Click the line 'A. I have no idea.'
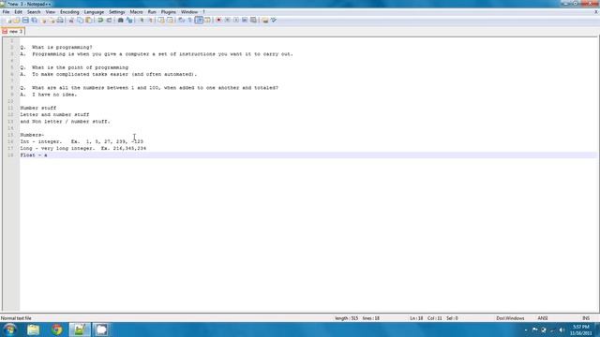Image resolution: width=600 pixels, height=337 pixels. [x=49, y=95]
